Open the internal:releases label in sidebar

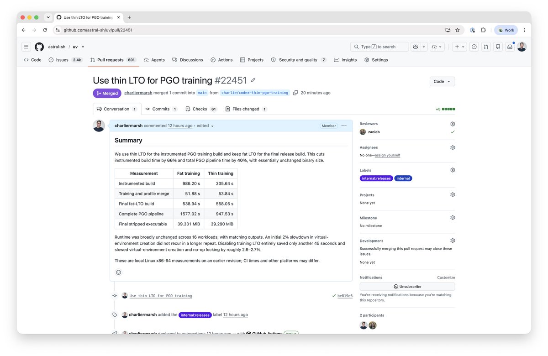pyautogui.click(x=376, y=178)
